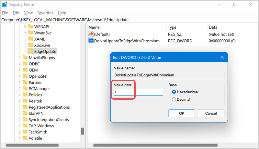Click the tree pane vertical scrollbar thumb
The width and height of the screenshot is (259, 149).
[x=83, y=131]
